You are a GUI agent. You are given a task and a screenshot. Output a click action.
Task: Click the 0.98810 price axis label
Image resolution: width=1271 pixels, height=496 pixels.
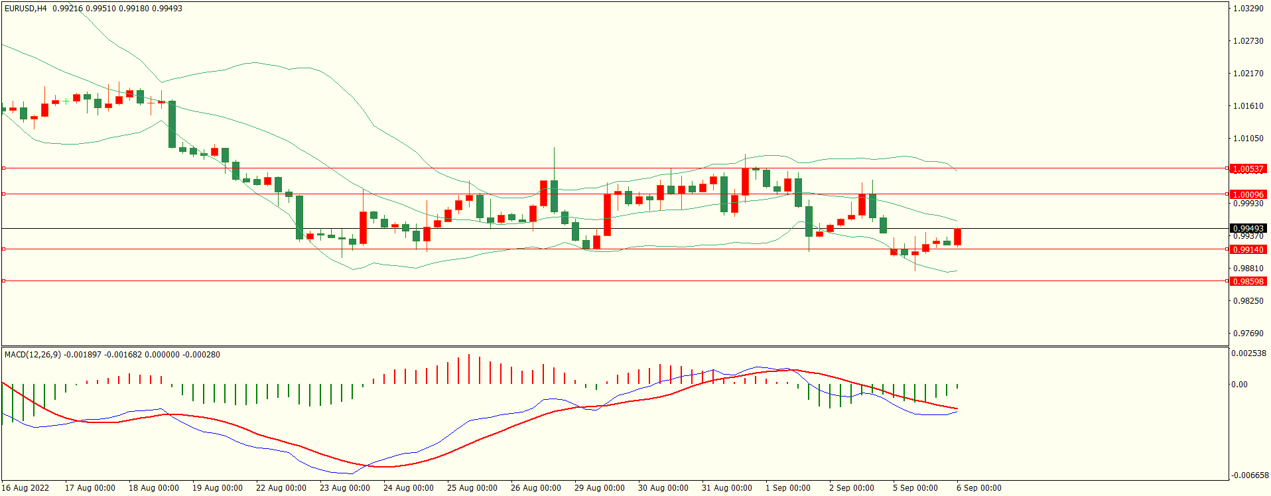tap(1248, 269)
